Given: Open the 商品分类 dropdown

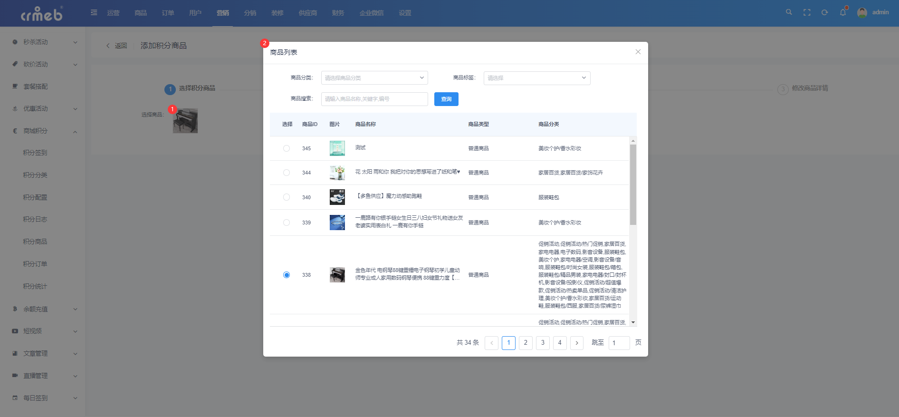Looking at the screenshot, I should (374, 78).
